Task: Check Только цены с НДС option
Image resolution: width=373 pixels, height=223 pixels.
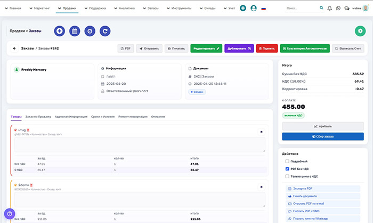Action: pos(288,176)
